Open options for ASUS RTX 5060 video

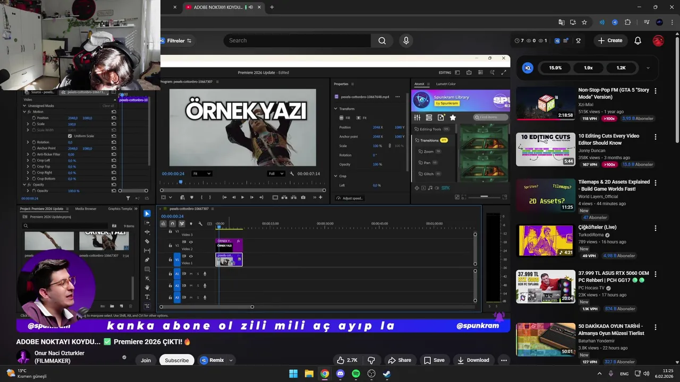pos(655,274)
